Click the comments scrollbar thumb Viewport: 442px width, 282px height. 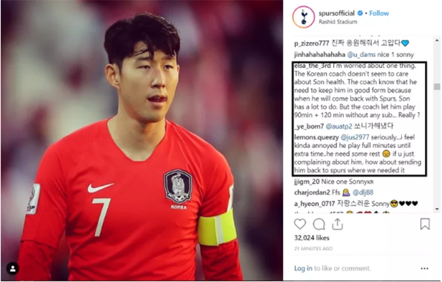[x=437, y=86]
